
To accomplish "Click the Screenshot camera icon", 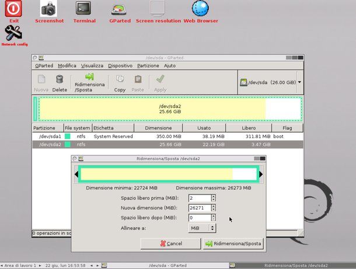I will (48, 9).
